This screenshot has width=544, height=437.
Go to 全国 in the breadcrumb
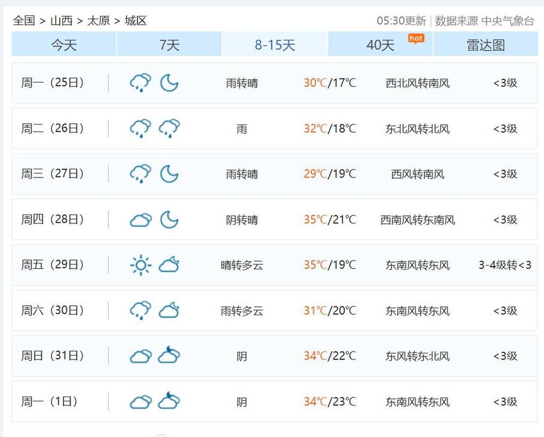[24, 20]
